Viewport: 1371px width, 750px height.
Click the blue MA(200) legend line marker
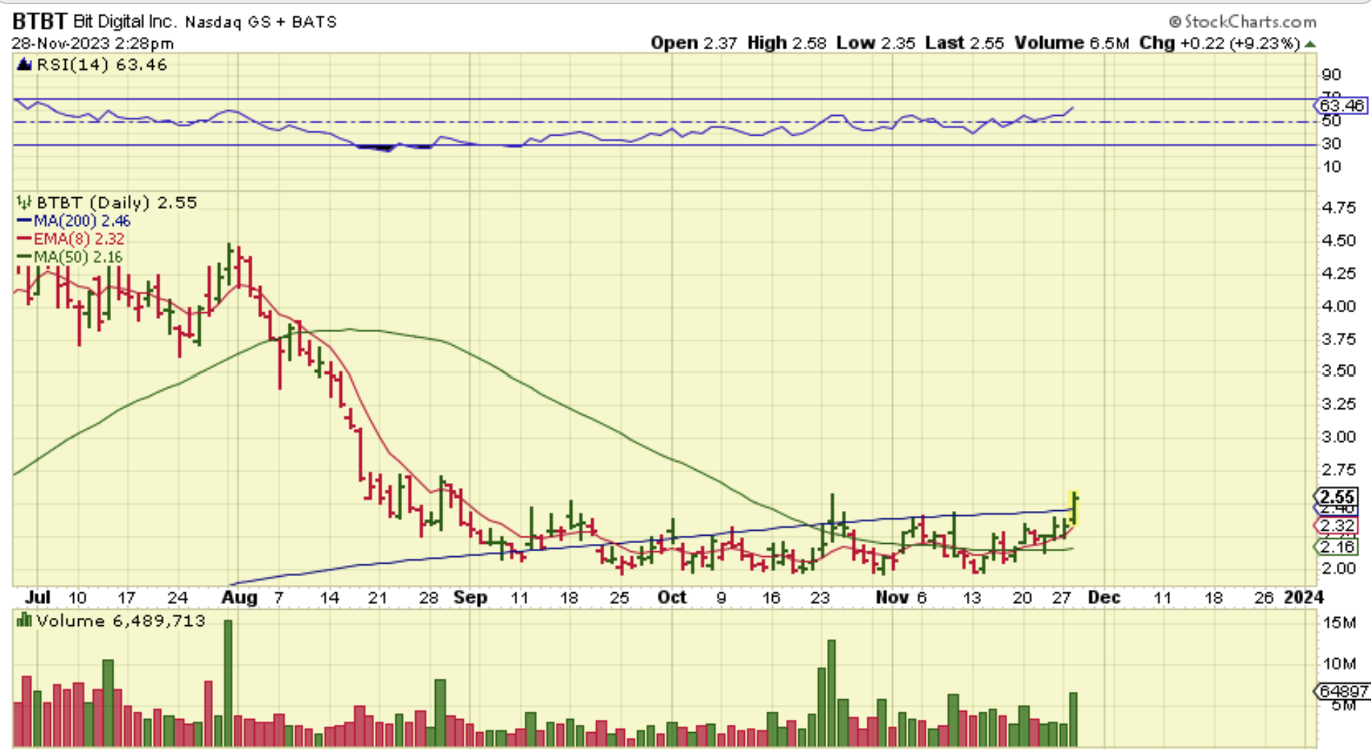pos(24,221)
